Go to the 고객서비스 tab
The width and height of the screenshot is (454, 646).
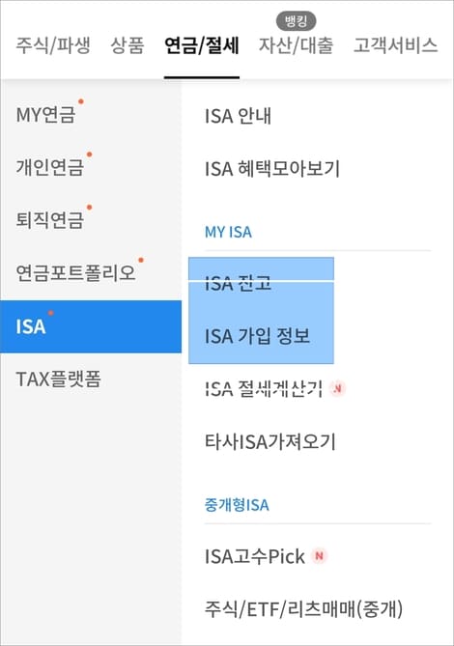tap(395, 45)
